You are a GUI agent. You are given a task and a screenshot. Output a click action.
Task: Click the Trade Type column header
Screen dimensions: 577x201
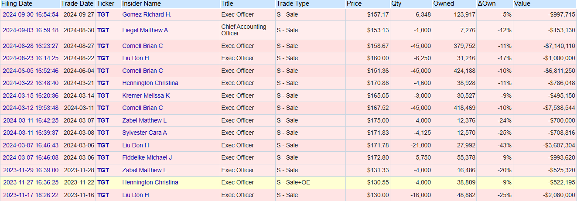point(293,3)
